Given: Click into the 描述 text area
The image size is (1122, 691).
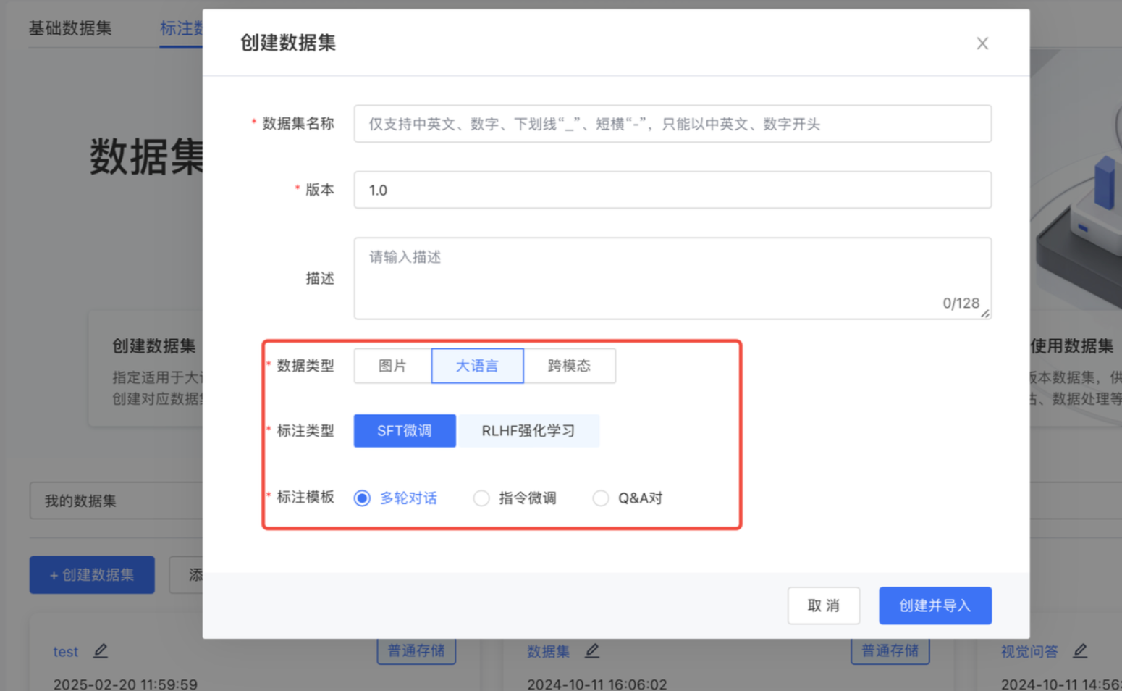Looking at the screenshot, I should click(x=672, y=277).
